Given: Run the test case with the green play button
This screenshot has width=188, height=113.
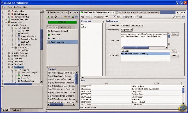Looking at the screenshot, I should [49, 17].
